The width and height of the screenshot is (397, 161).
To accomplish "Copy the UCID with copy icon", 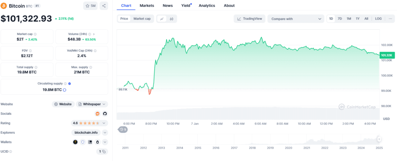I will coord(104,152).
